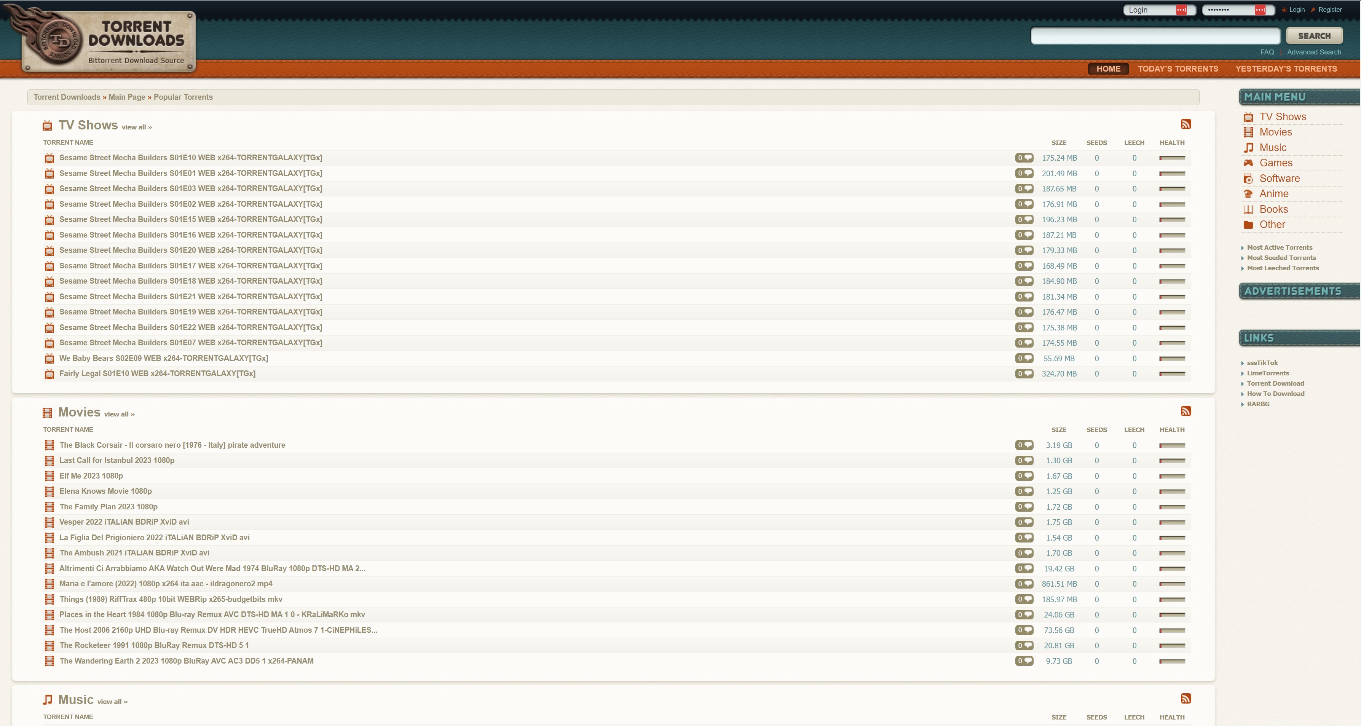Viewport: 1361px width, 726px height.
Task: Open the Movies section RSS feed icon
Action: [x=1185, y=411]
